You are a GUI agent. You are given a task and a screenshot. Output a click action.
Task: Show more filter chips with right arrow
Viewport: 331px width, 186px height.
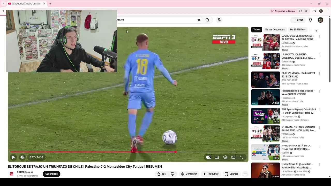316,30
